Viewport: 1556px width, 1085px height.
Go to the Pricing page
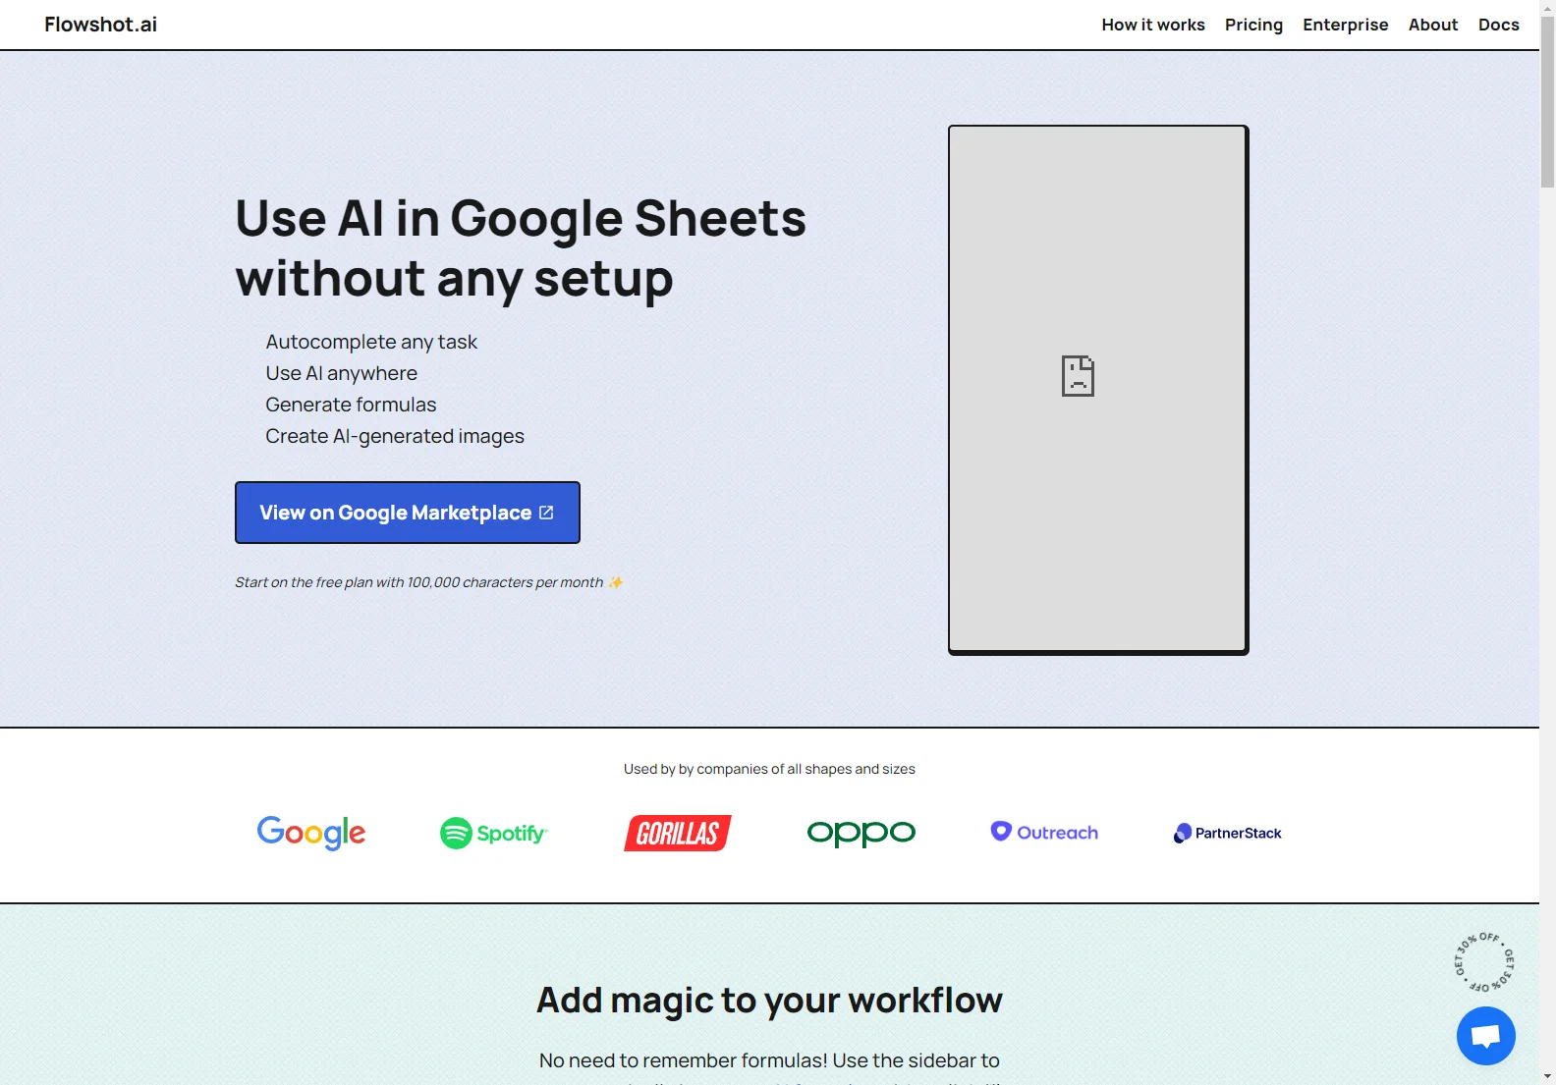point(1253,25)
